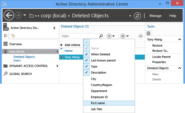Viewport: 185px width, 113px height.
Task: Add the Country/Region column
Action: coord(109,85)
